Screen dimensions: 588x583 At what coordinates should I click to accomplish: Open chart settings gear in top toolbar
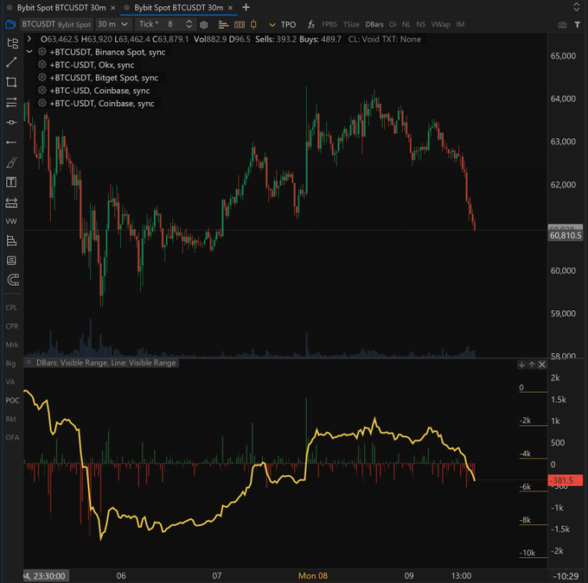pyautogui.click(x=203, y=25)
